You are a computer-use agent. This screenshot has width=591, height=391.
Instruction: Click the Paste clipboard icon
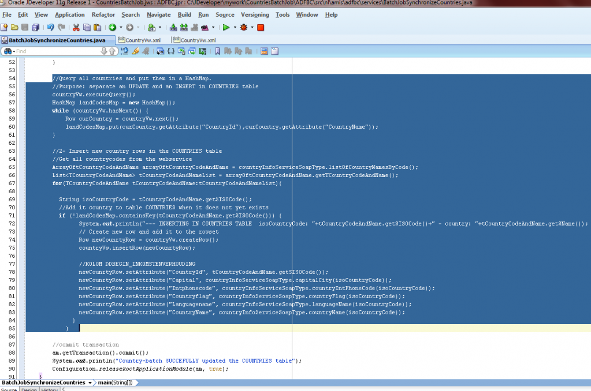click(x=96, y=27)
